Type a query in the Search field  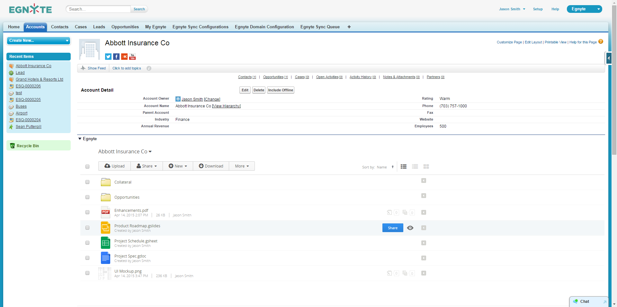[98, 9]
